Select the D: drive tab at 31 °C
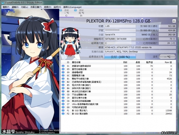 (81, 13)
